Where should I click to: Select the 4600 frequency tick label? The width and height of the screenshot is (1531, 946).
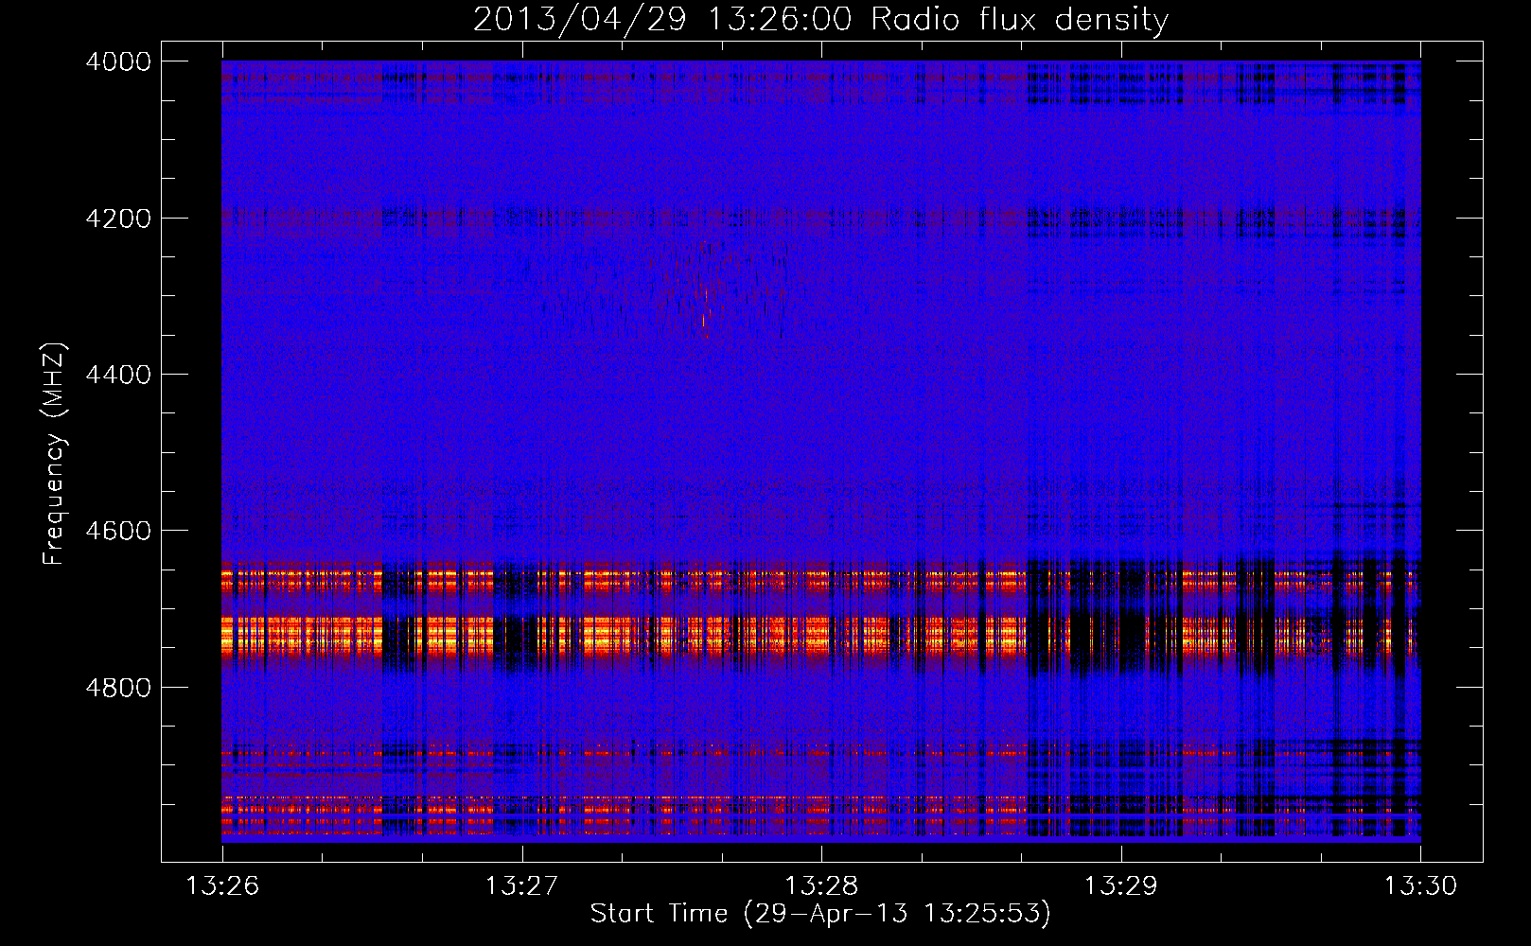click(118, 531)
